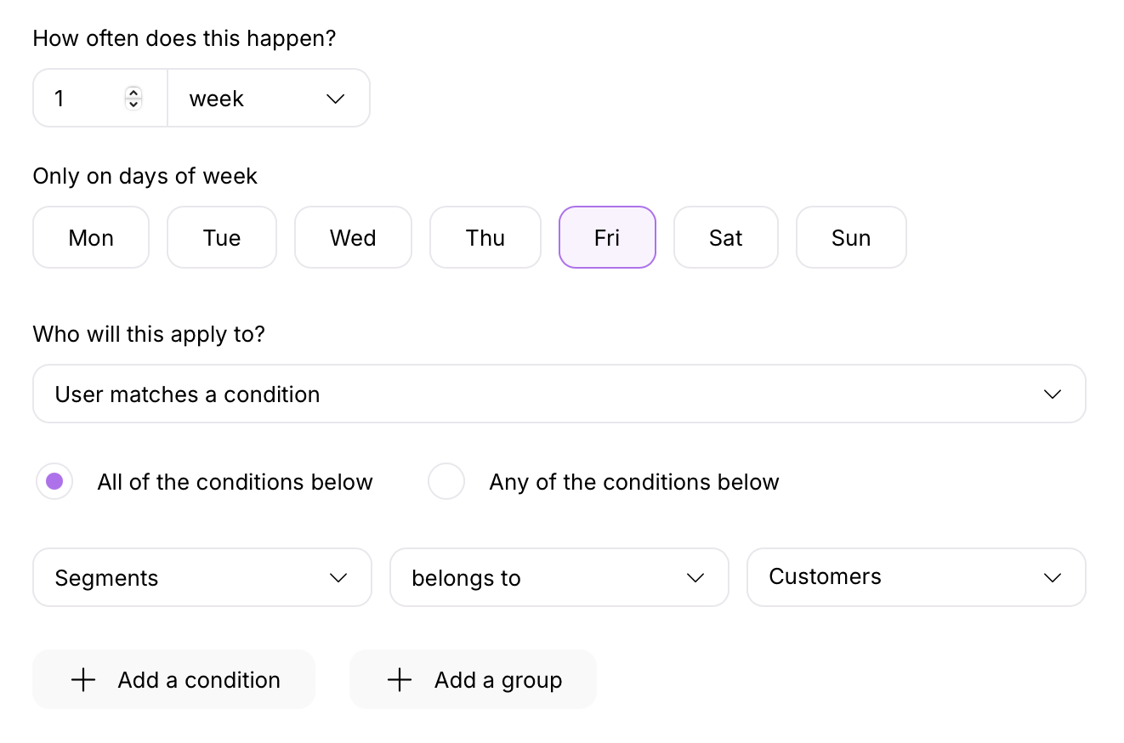Viewport: 1124px width, 743px height.
Task: Click the Add a group button
Action: (473, 678)
